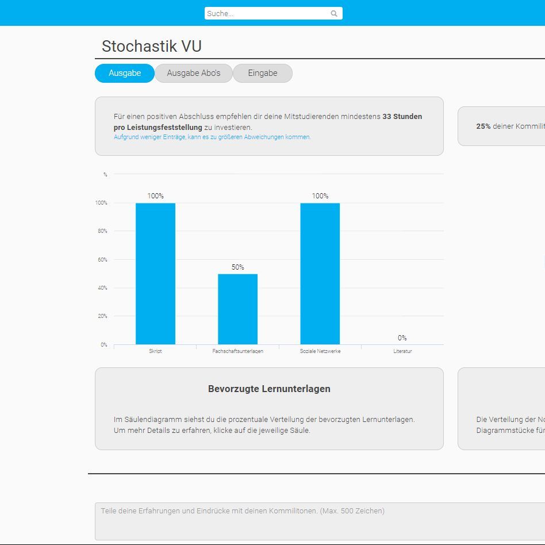Click the magnifier icon in the search box
The width and height of the screenshot is (545, 545).
pos(334,14)
